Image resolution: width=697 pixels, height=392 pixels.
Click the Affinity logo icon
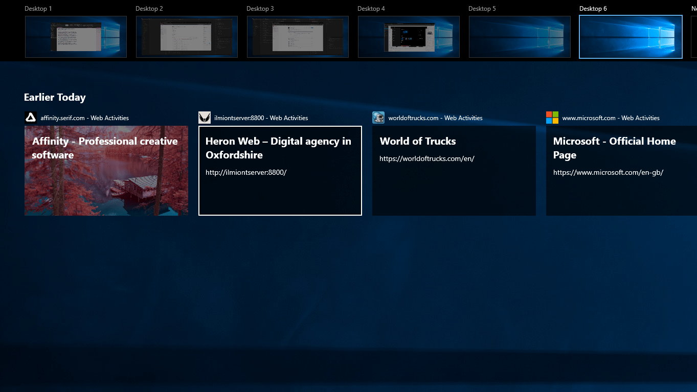(31, 118)
